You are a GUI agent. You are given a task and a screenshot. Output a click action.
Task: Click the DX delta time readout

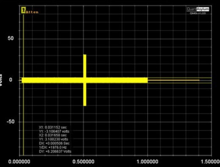click(54, 143)
